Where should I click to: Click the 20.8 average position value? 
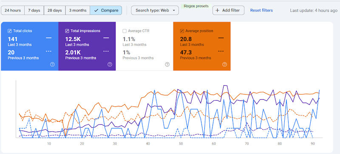pyautogui.click(x=186, y=39)
